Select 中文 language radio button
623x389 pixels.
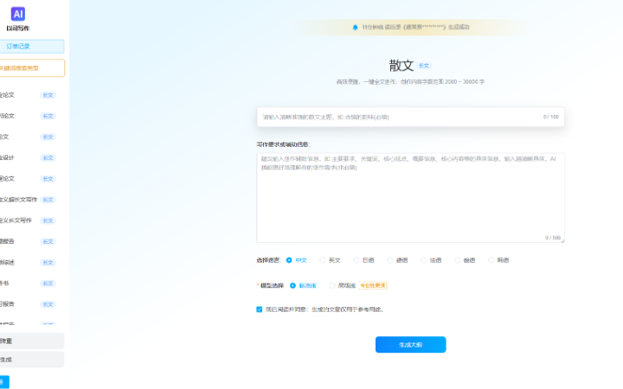click(x=289, y=260)
